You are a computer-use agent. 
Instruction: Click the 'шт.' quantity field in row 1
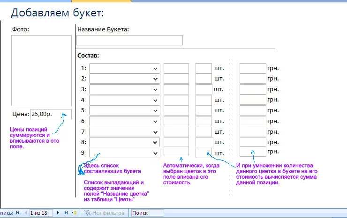coord(204,68)
